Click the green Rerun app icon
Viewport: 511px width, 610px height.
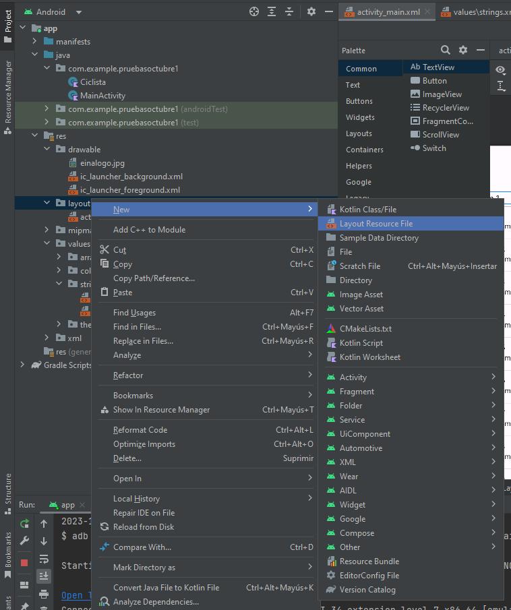point(24,524)
